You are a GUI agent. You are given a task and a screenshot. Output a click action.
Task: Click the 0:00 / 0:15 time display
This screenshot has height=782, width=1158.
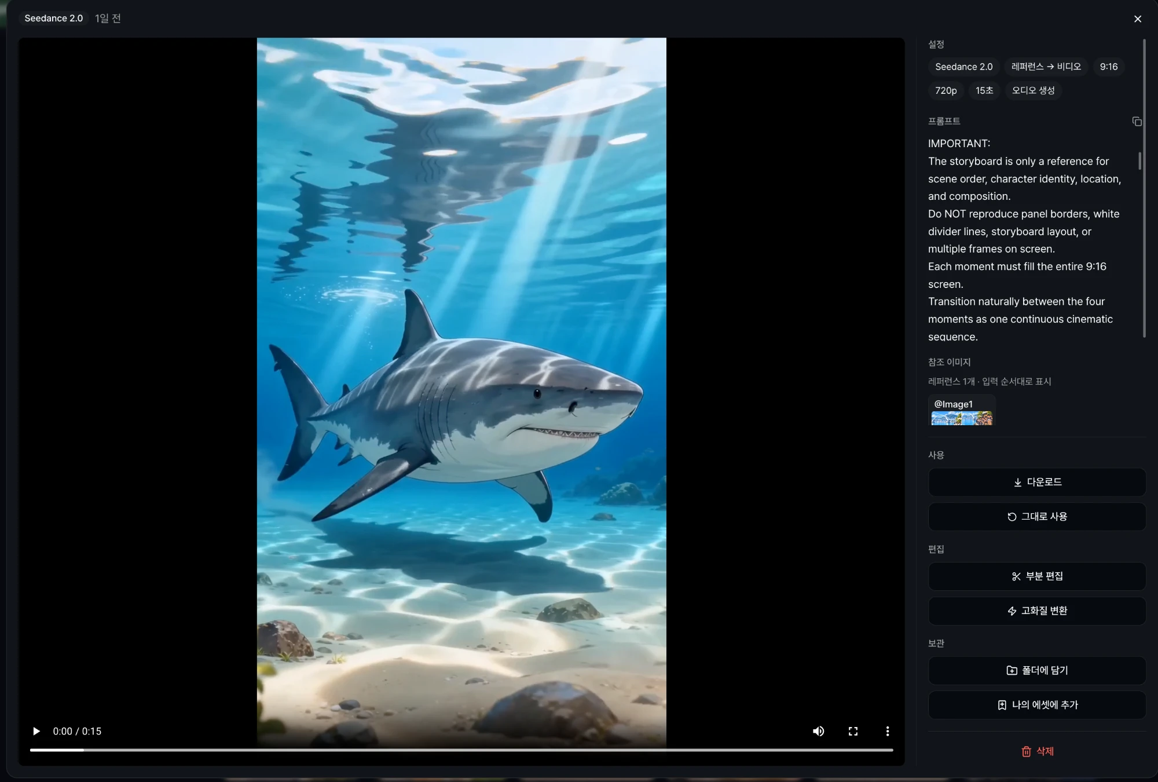pyautogui.click(x=77, y=731)
